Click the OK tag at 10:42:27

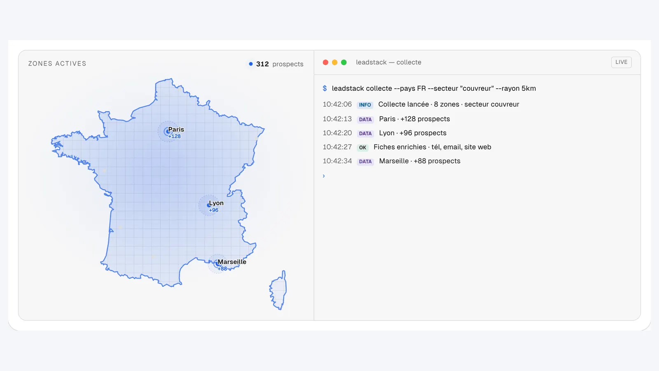coord(362,147)
